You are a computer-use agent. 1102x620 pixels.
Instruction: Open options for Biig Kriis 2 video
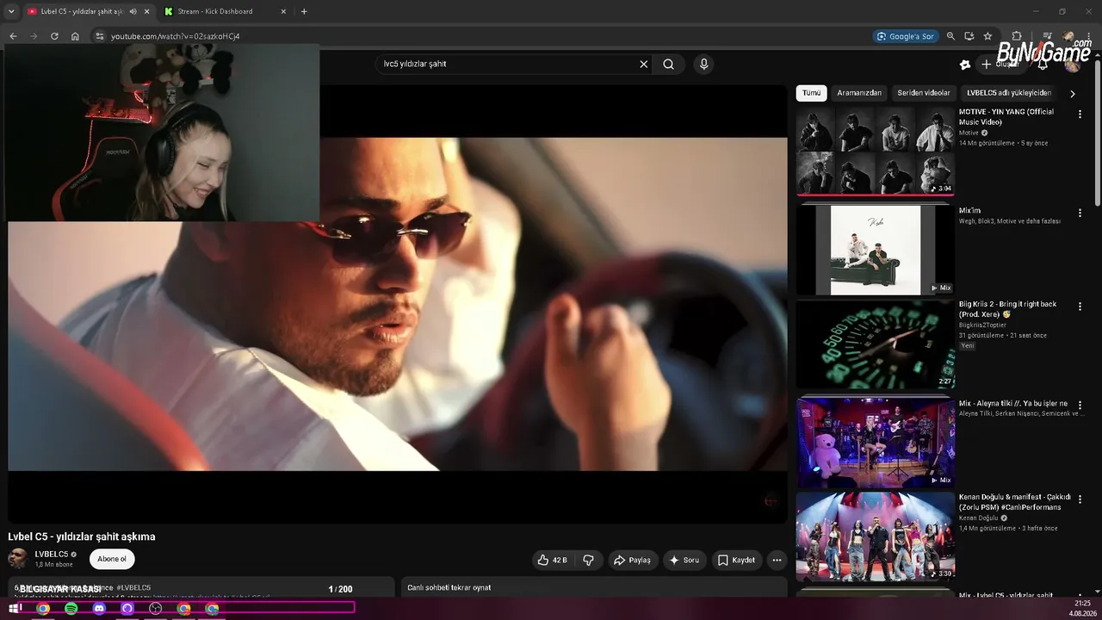1080,306
